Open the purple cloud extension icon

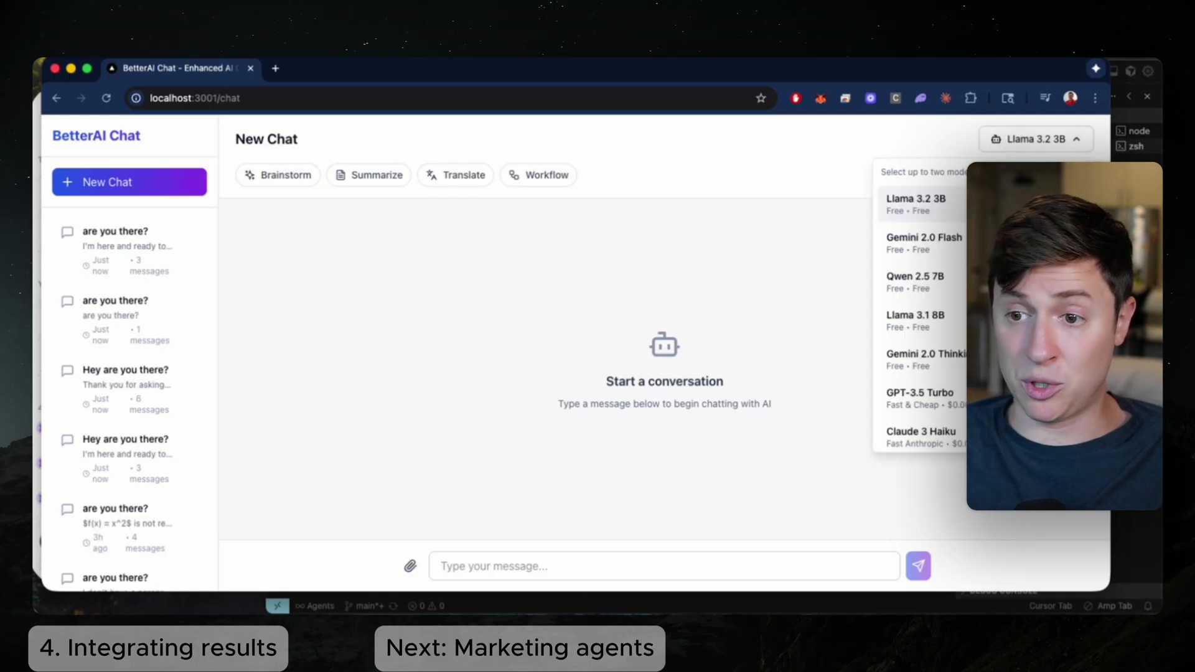pos(921,98)
